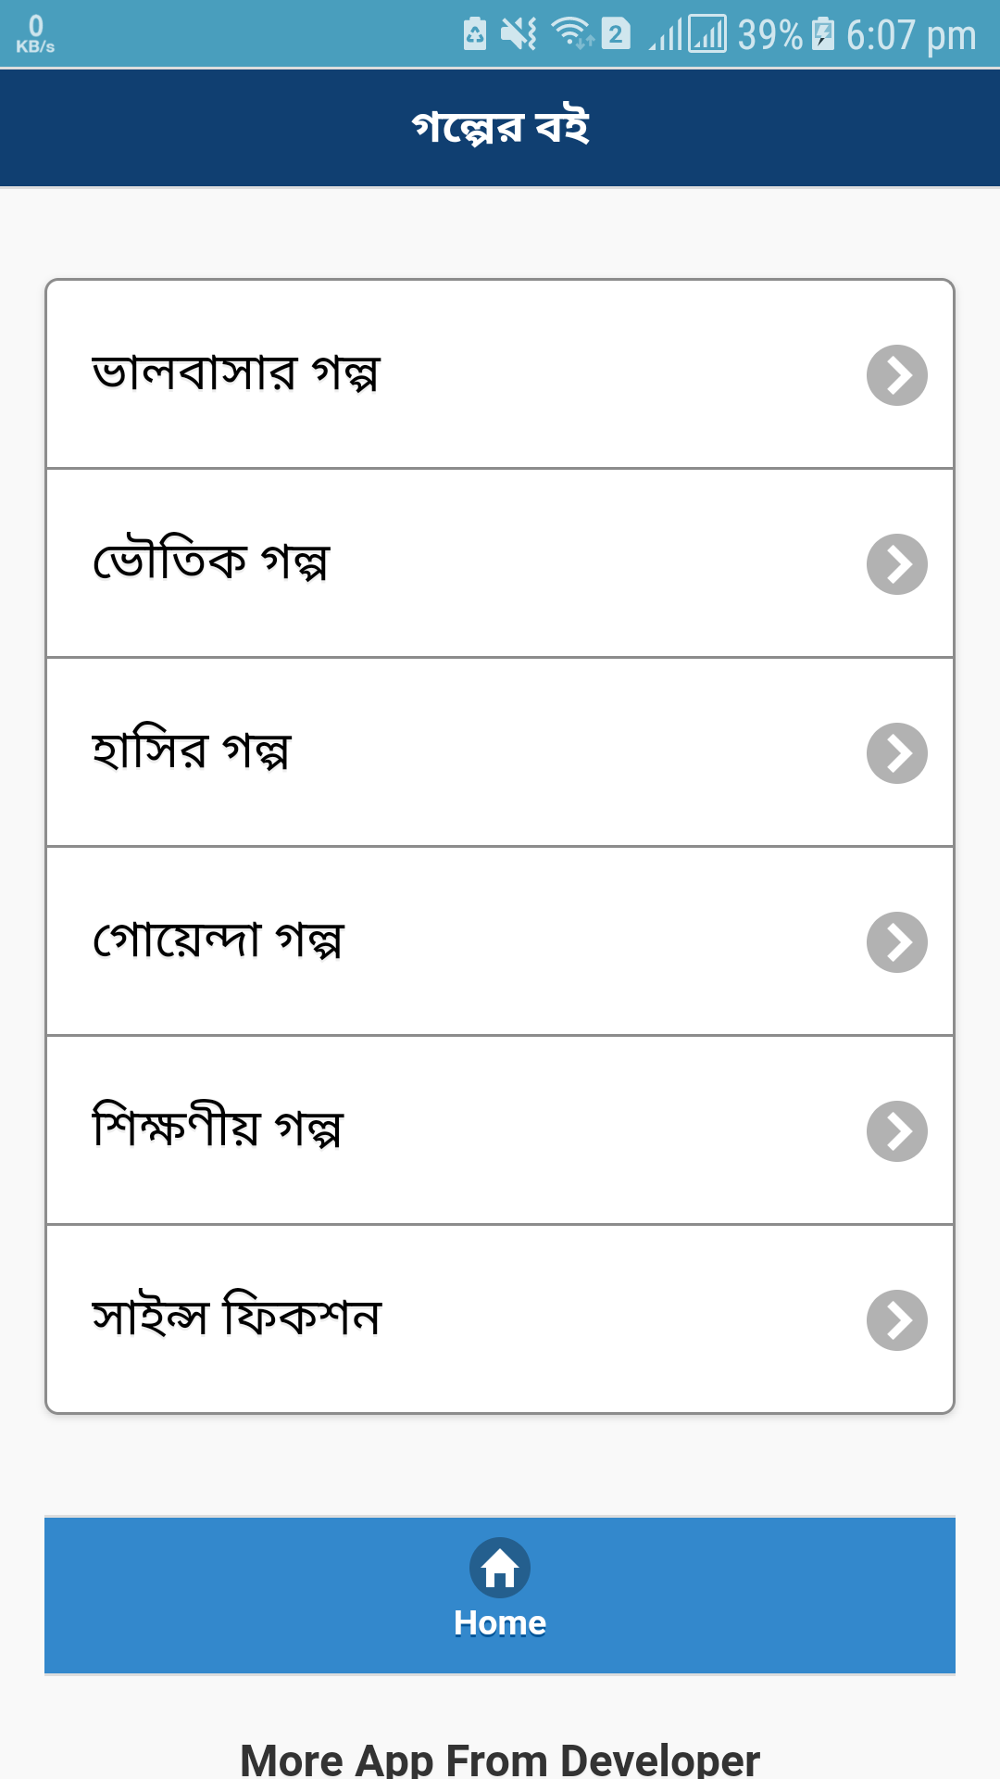This screenshot has width=1000, height=1779.
Task: Expand ভালবাসার গল্প using its chevron arrow
Action: click(x=896, y=375)
